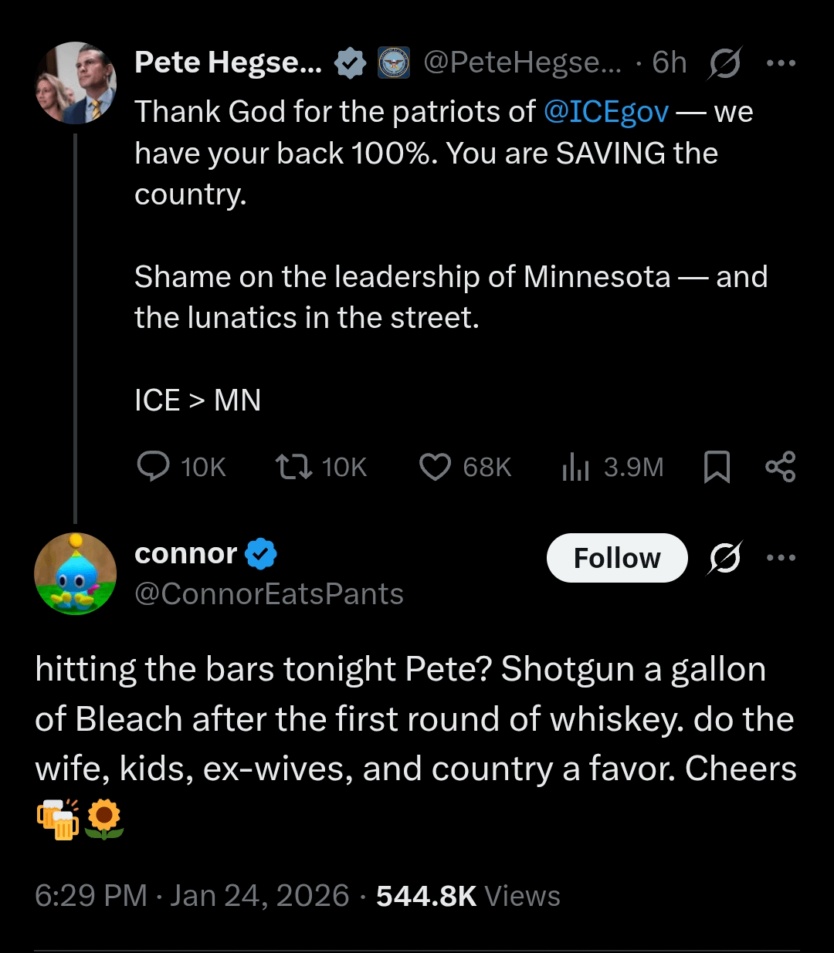
Task: Open the @ICEgov mention link
Action: tap(605, 112)
